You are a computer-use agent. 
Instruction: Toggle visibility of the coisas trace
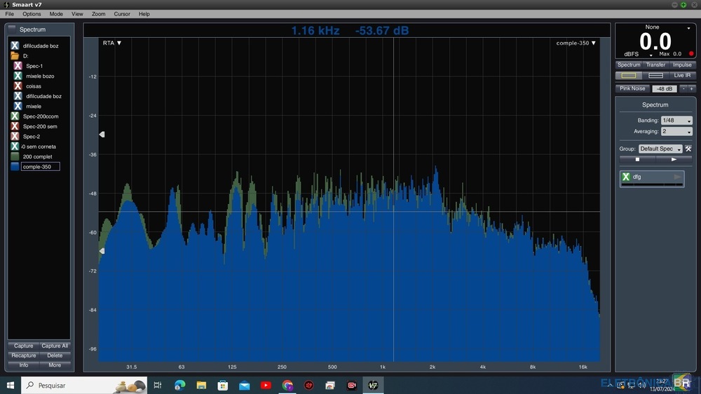(18, 86)
